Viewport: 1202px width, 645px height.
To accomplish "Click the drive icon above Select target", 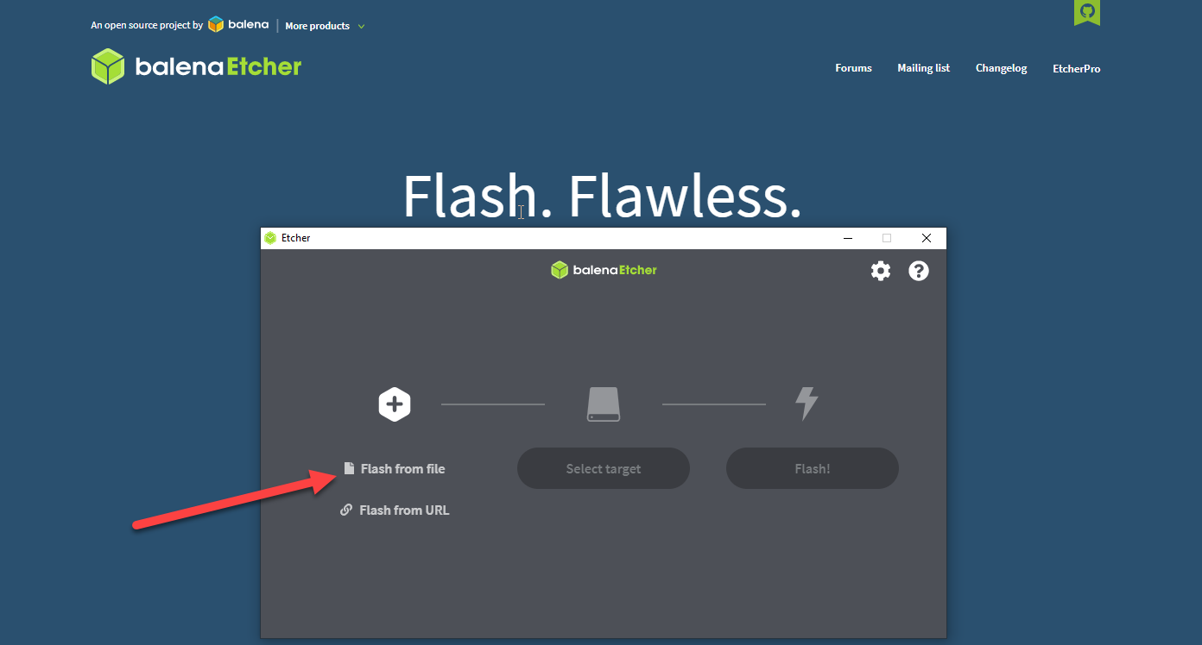I will tap(604, 404).
